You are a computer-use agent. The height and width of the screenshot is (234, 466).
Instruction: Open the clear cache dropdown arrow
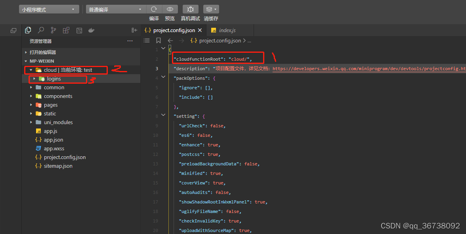point(216,9)
